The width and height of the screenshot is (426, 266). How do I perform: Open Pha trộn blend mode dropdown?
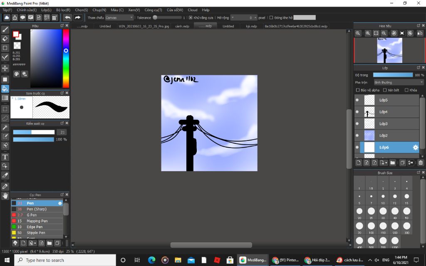(x=399, y=82)
